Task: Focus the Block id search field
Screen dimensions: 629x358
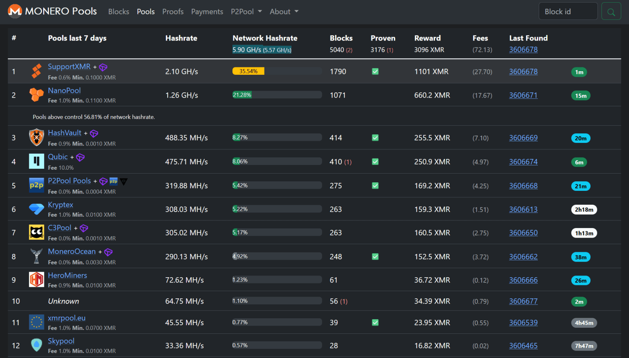Action: (x=568, y=11)
